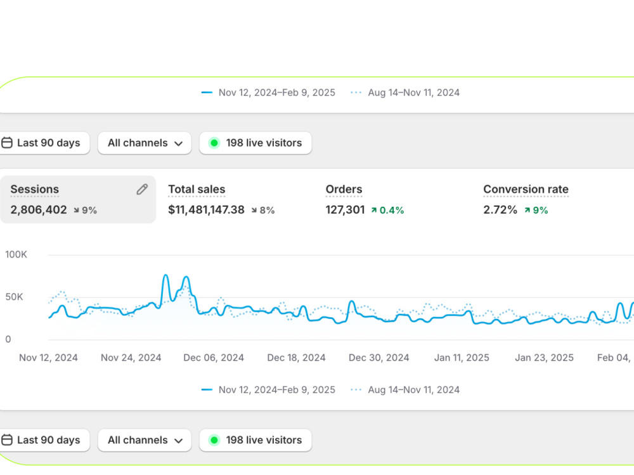Open the upper Last 90 days date picker

[x=44, y=143]
